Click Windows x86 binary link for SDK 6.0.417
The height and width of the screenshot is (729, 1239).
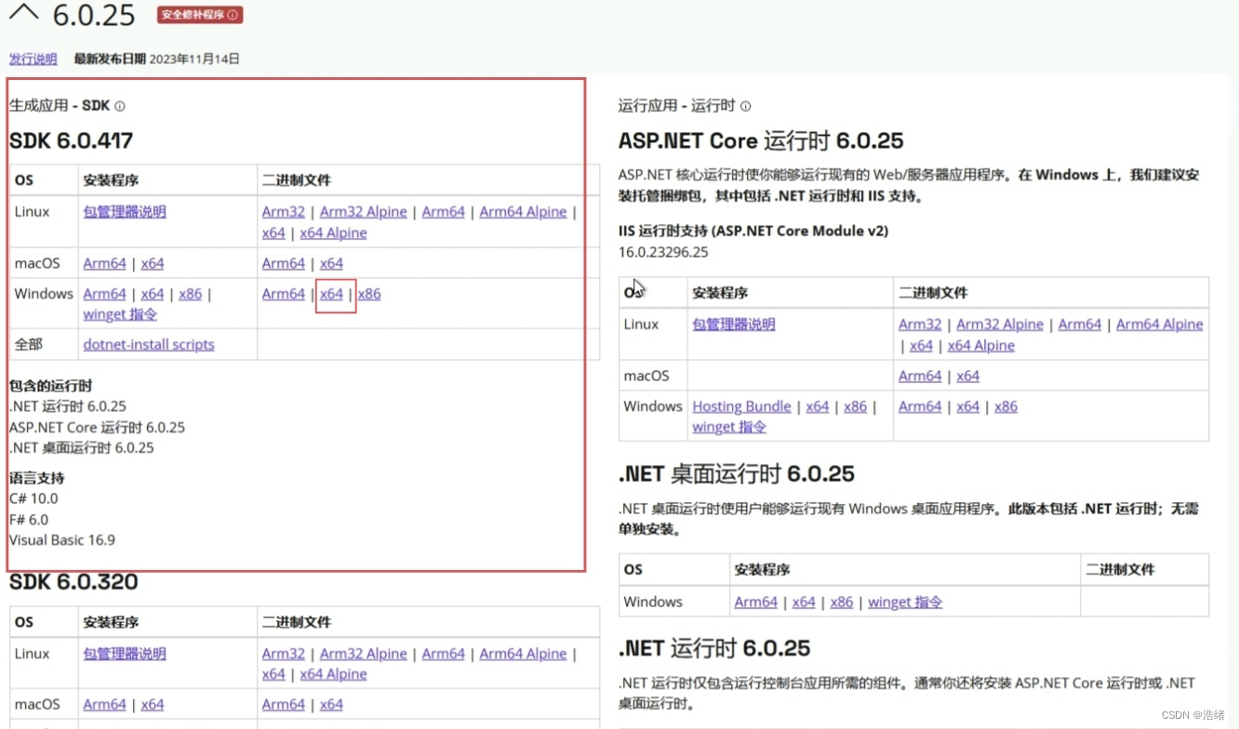click(369, 294)
